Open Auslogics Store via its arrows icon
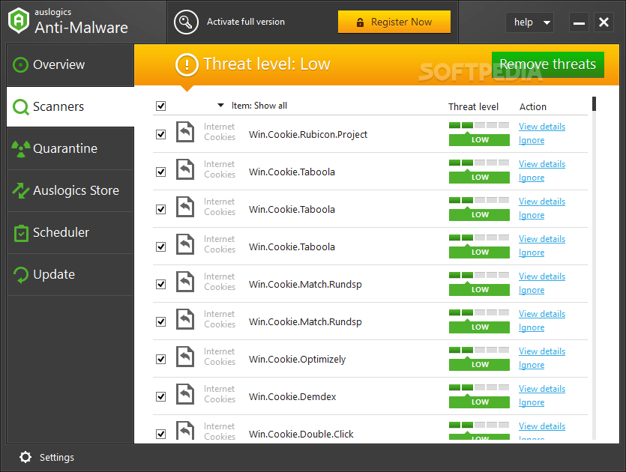This screenshot has width=626, height=472. pyautogui.click(x=21, y=190)
